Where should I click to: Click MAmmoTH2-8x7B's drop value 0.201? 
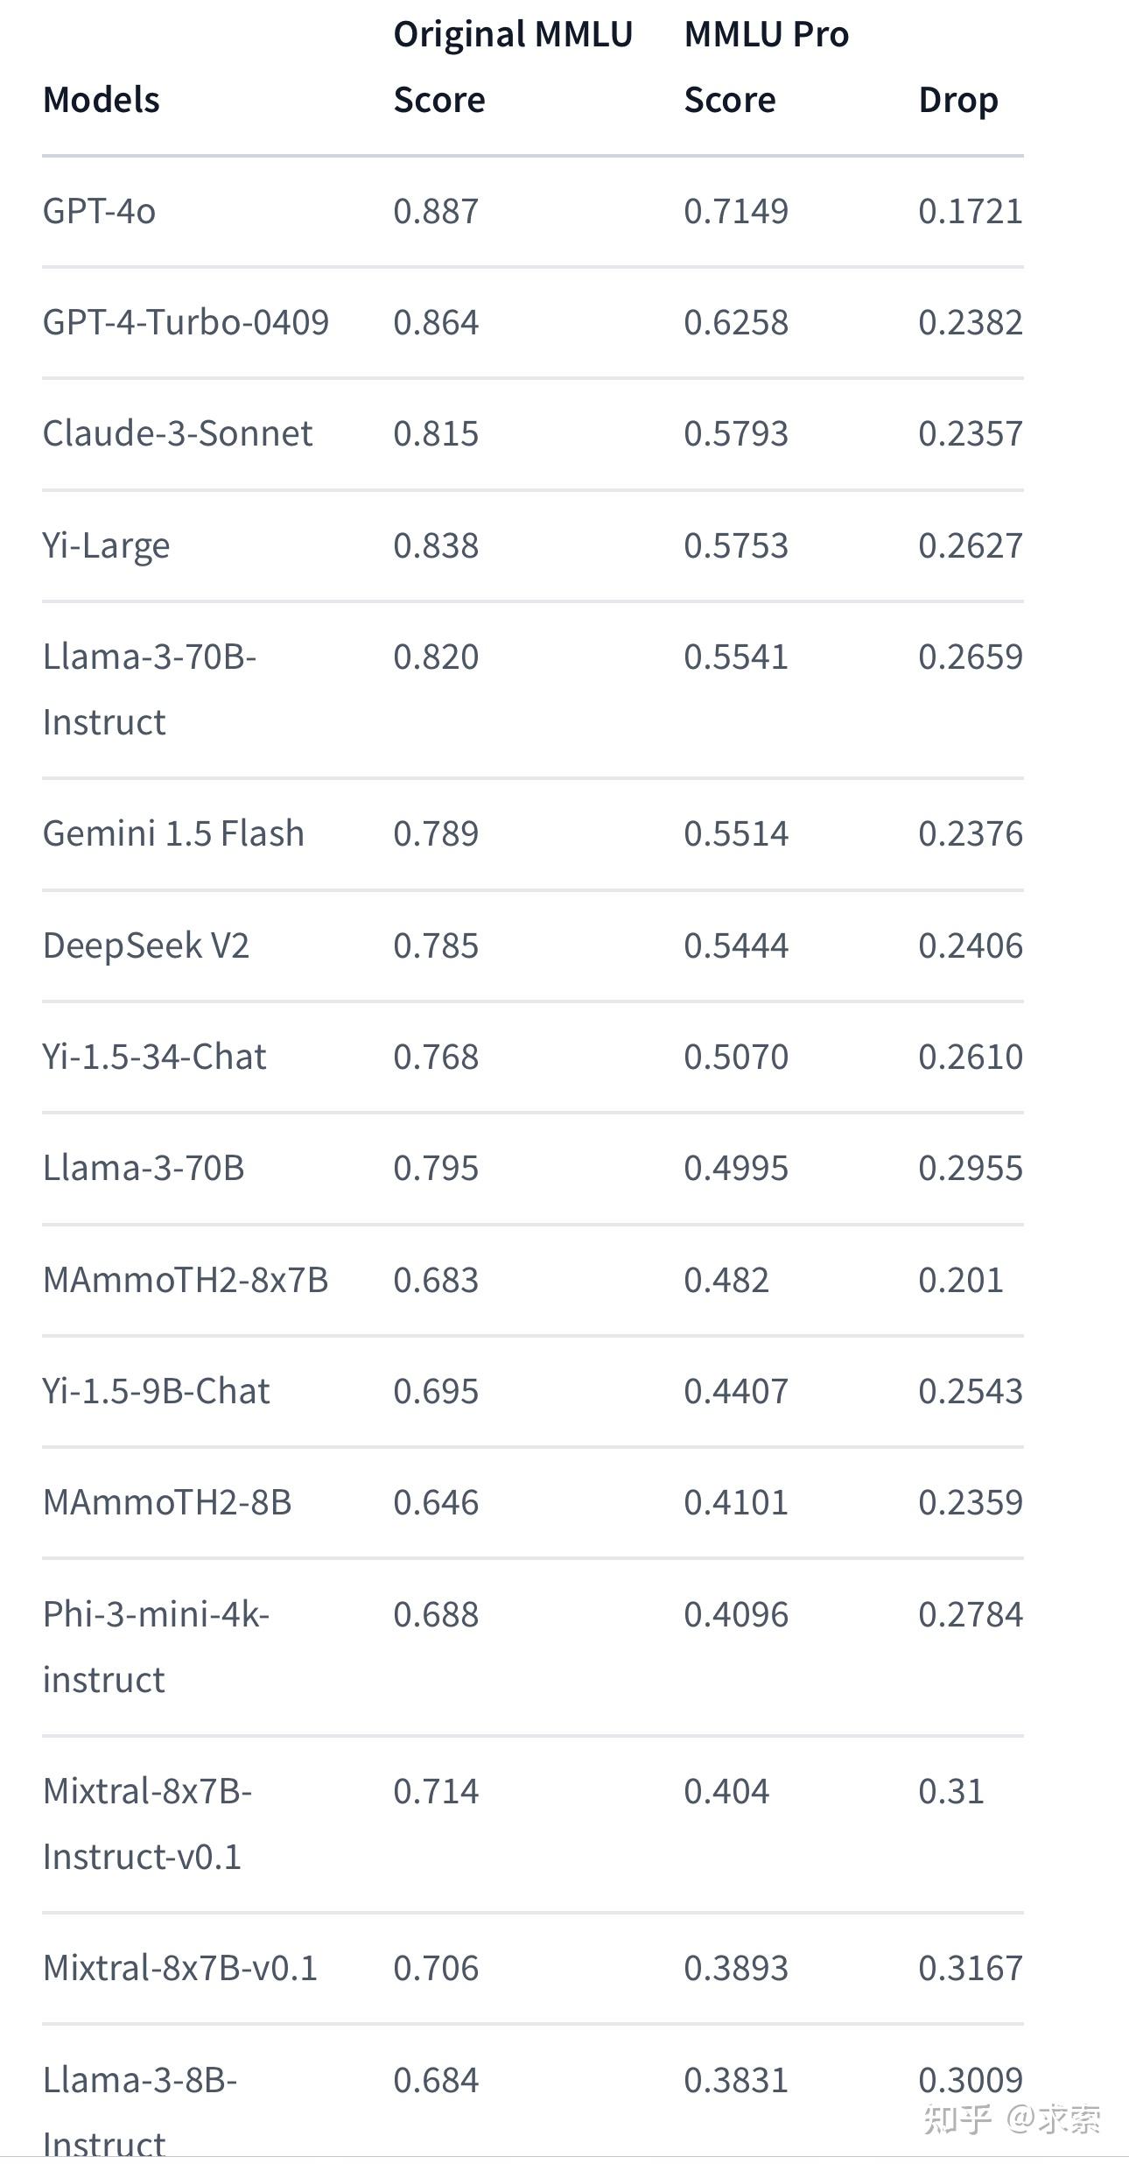960,1280
